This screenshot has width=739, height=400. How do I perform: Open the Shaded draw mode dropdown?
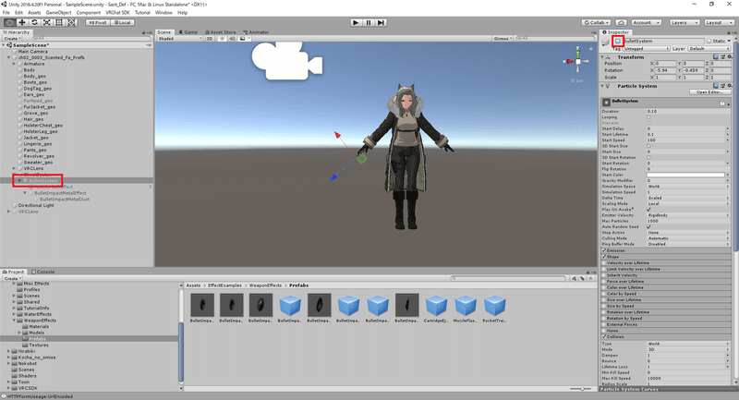180,38
